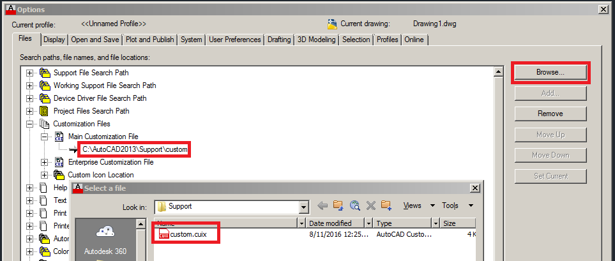Click Current drawing icon in Options header

point(332,24)
